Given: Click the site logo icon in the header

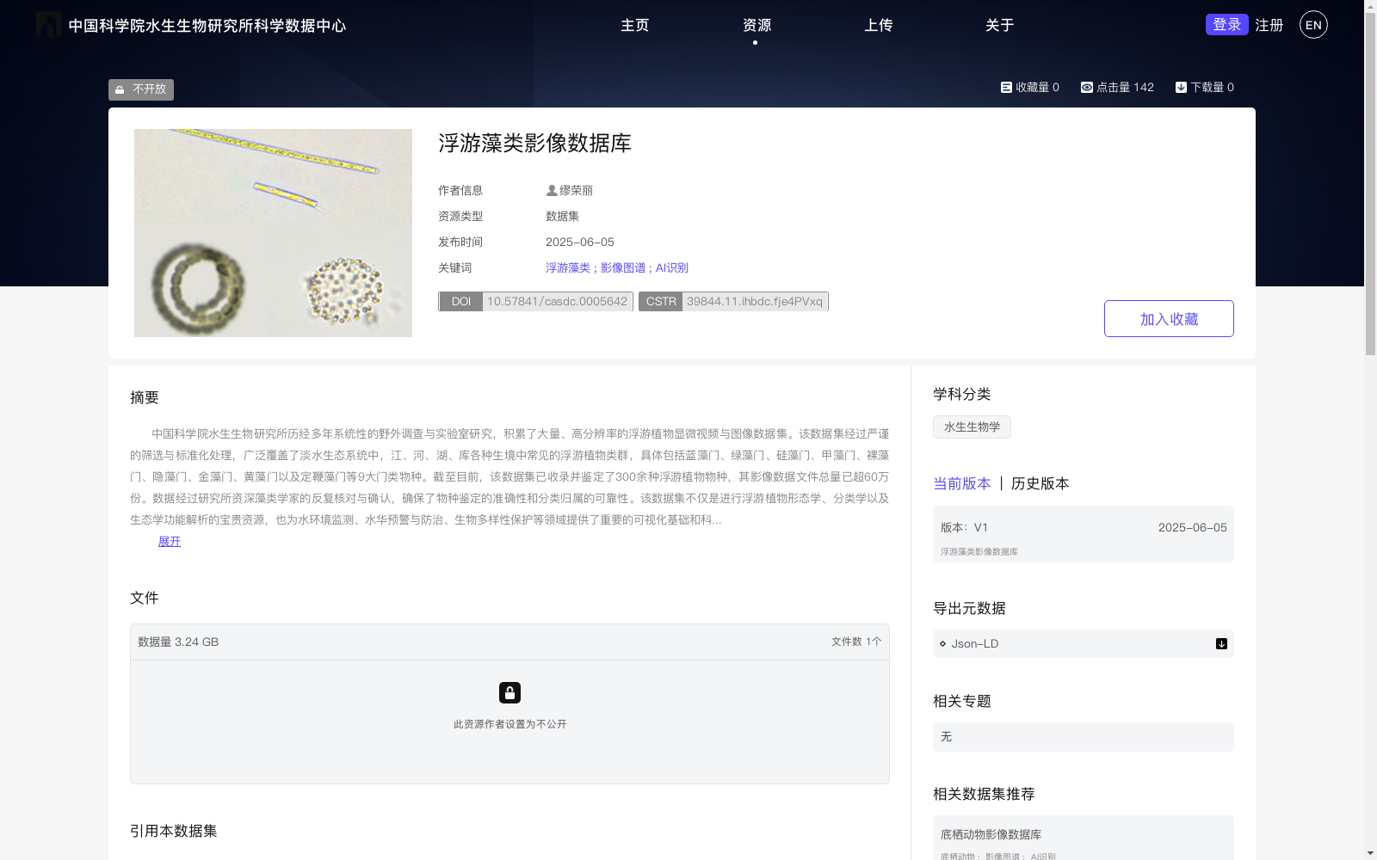Looking at the screenshot, I should (48, 25).
